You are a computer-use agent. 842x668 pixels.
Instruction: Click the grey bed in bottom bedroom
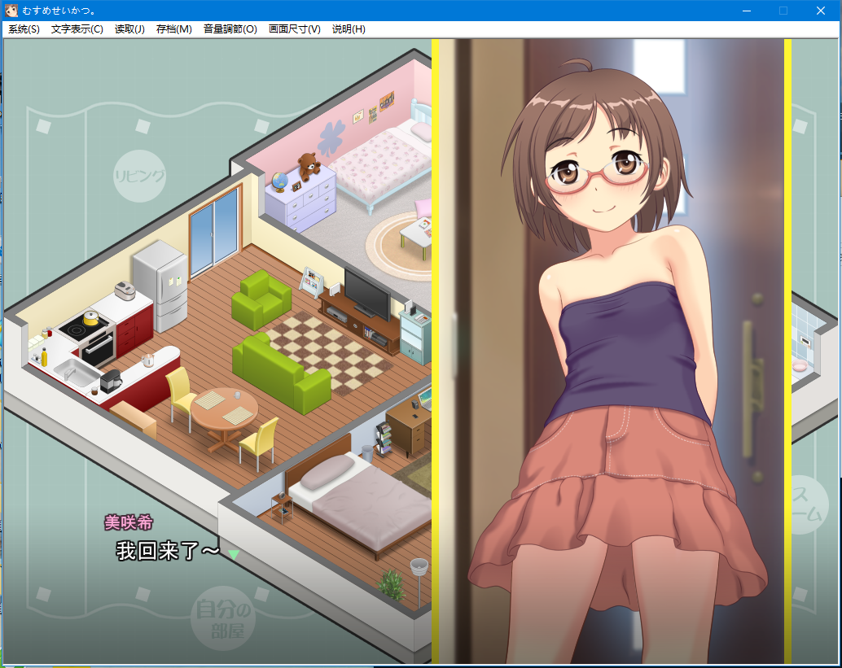pos(358,499)
